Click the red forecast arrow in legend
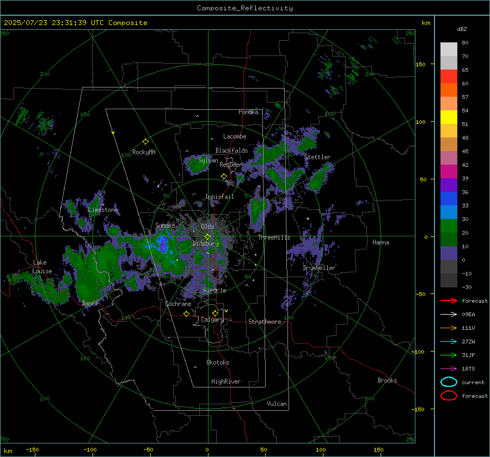This screenshot has height=457, width=490. pos(449,301)
